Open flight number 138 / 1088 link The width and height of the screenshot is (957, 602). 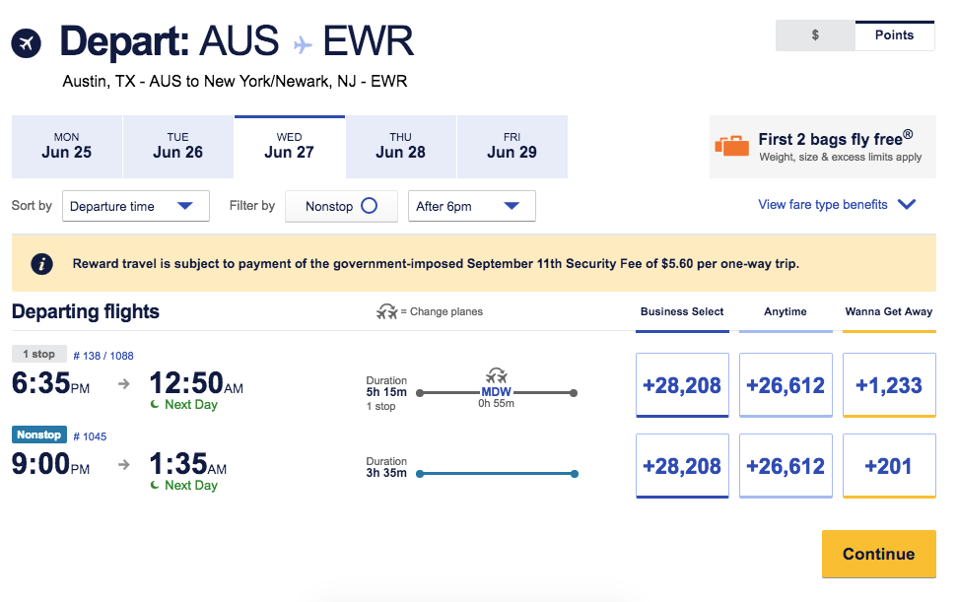pyautogui.click(x=103, y=356)
